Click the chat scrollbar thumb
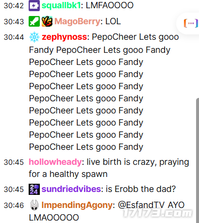The image size is (199, 223). 198,160
